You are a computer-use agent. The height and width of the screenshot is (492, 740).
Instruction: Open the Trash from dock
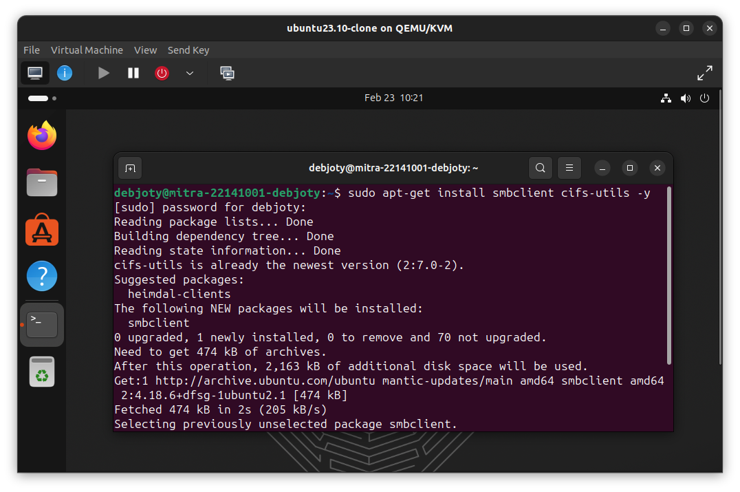point(42,372)
